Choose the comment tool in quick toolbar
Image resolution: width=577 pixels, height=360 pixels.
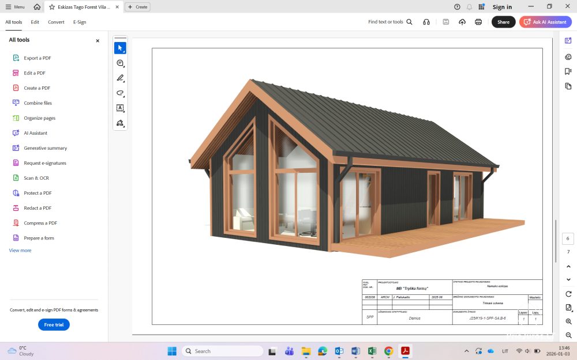coord(120,63)
